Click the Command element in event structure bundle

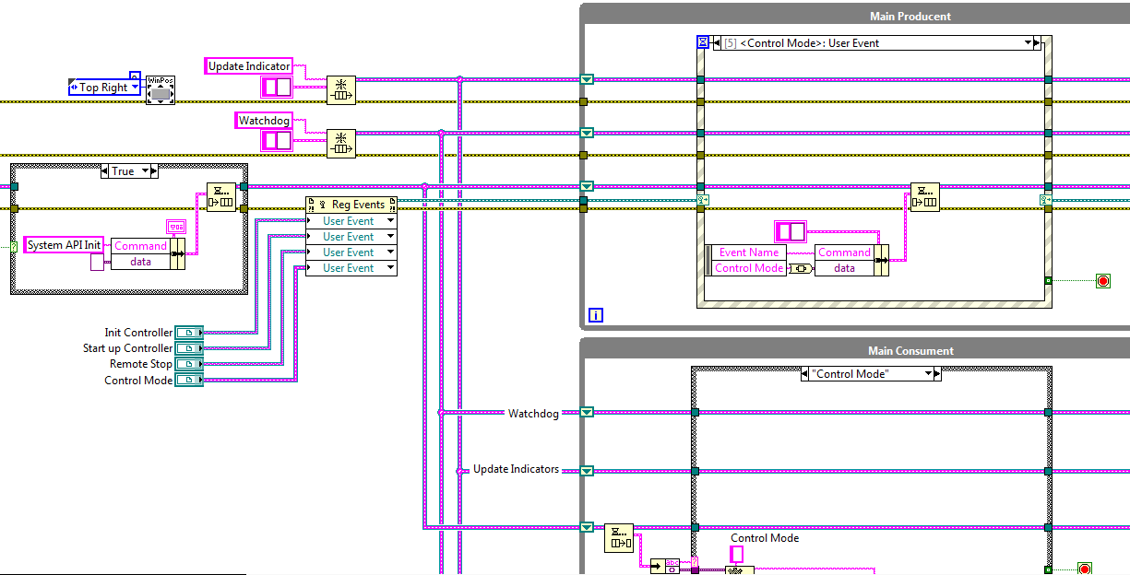[844, 252]
